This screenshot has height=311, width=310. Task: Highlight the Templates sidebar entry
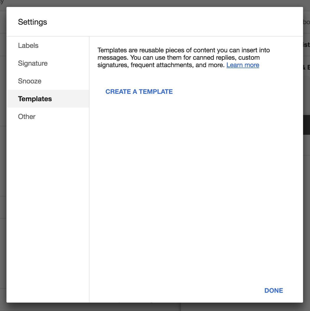35,99
